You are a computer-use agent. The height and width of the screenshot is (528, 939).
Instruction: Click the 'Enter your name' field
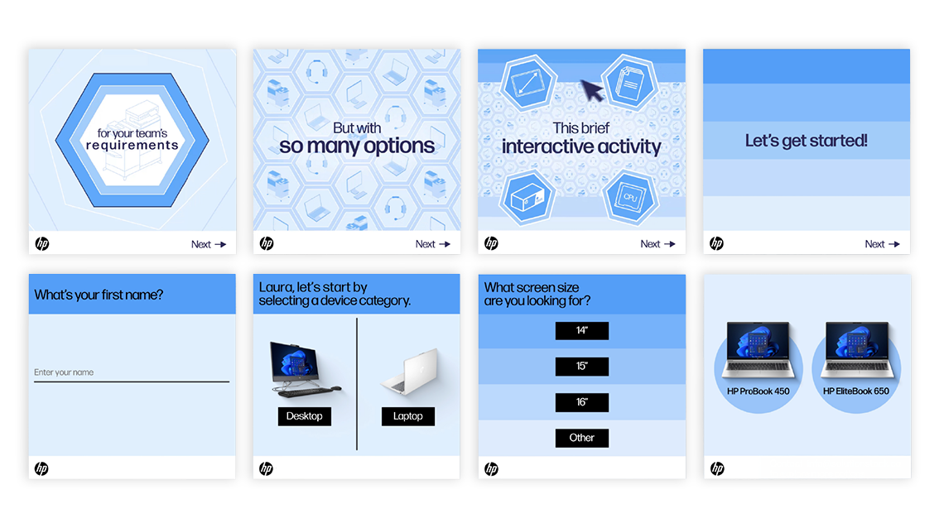(132, 373)
